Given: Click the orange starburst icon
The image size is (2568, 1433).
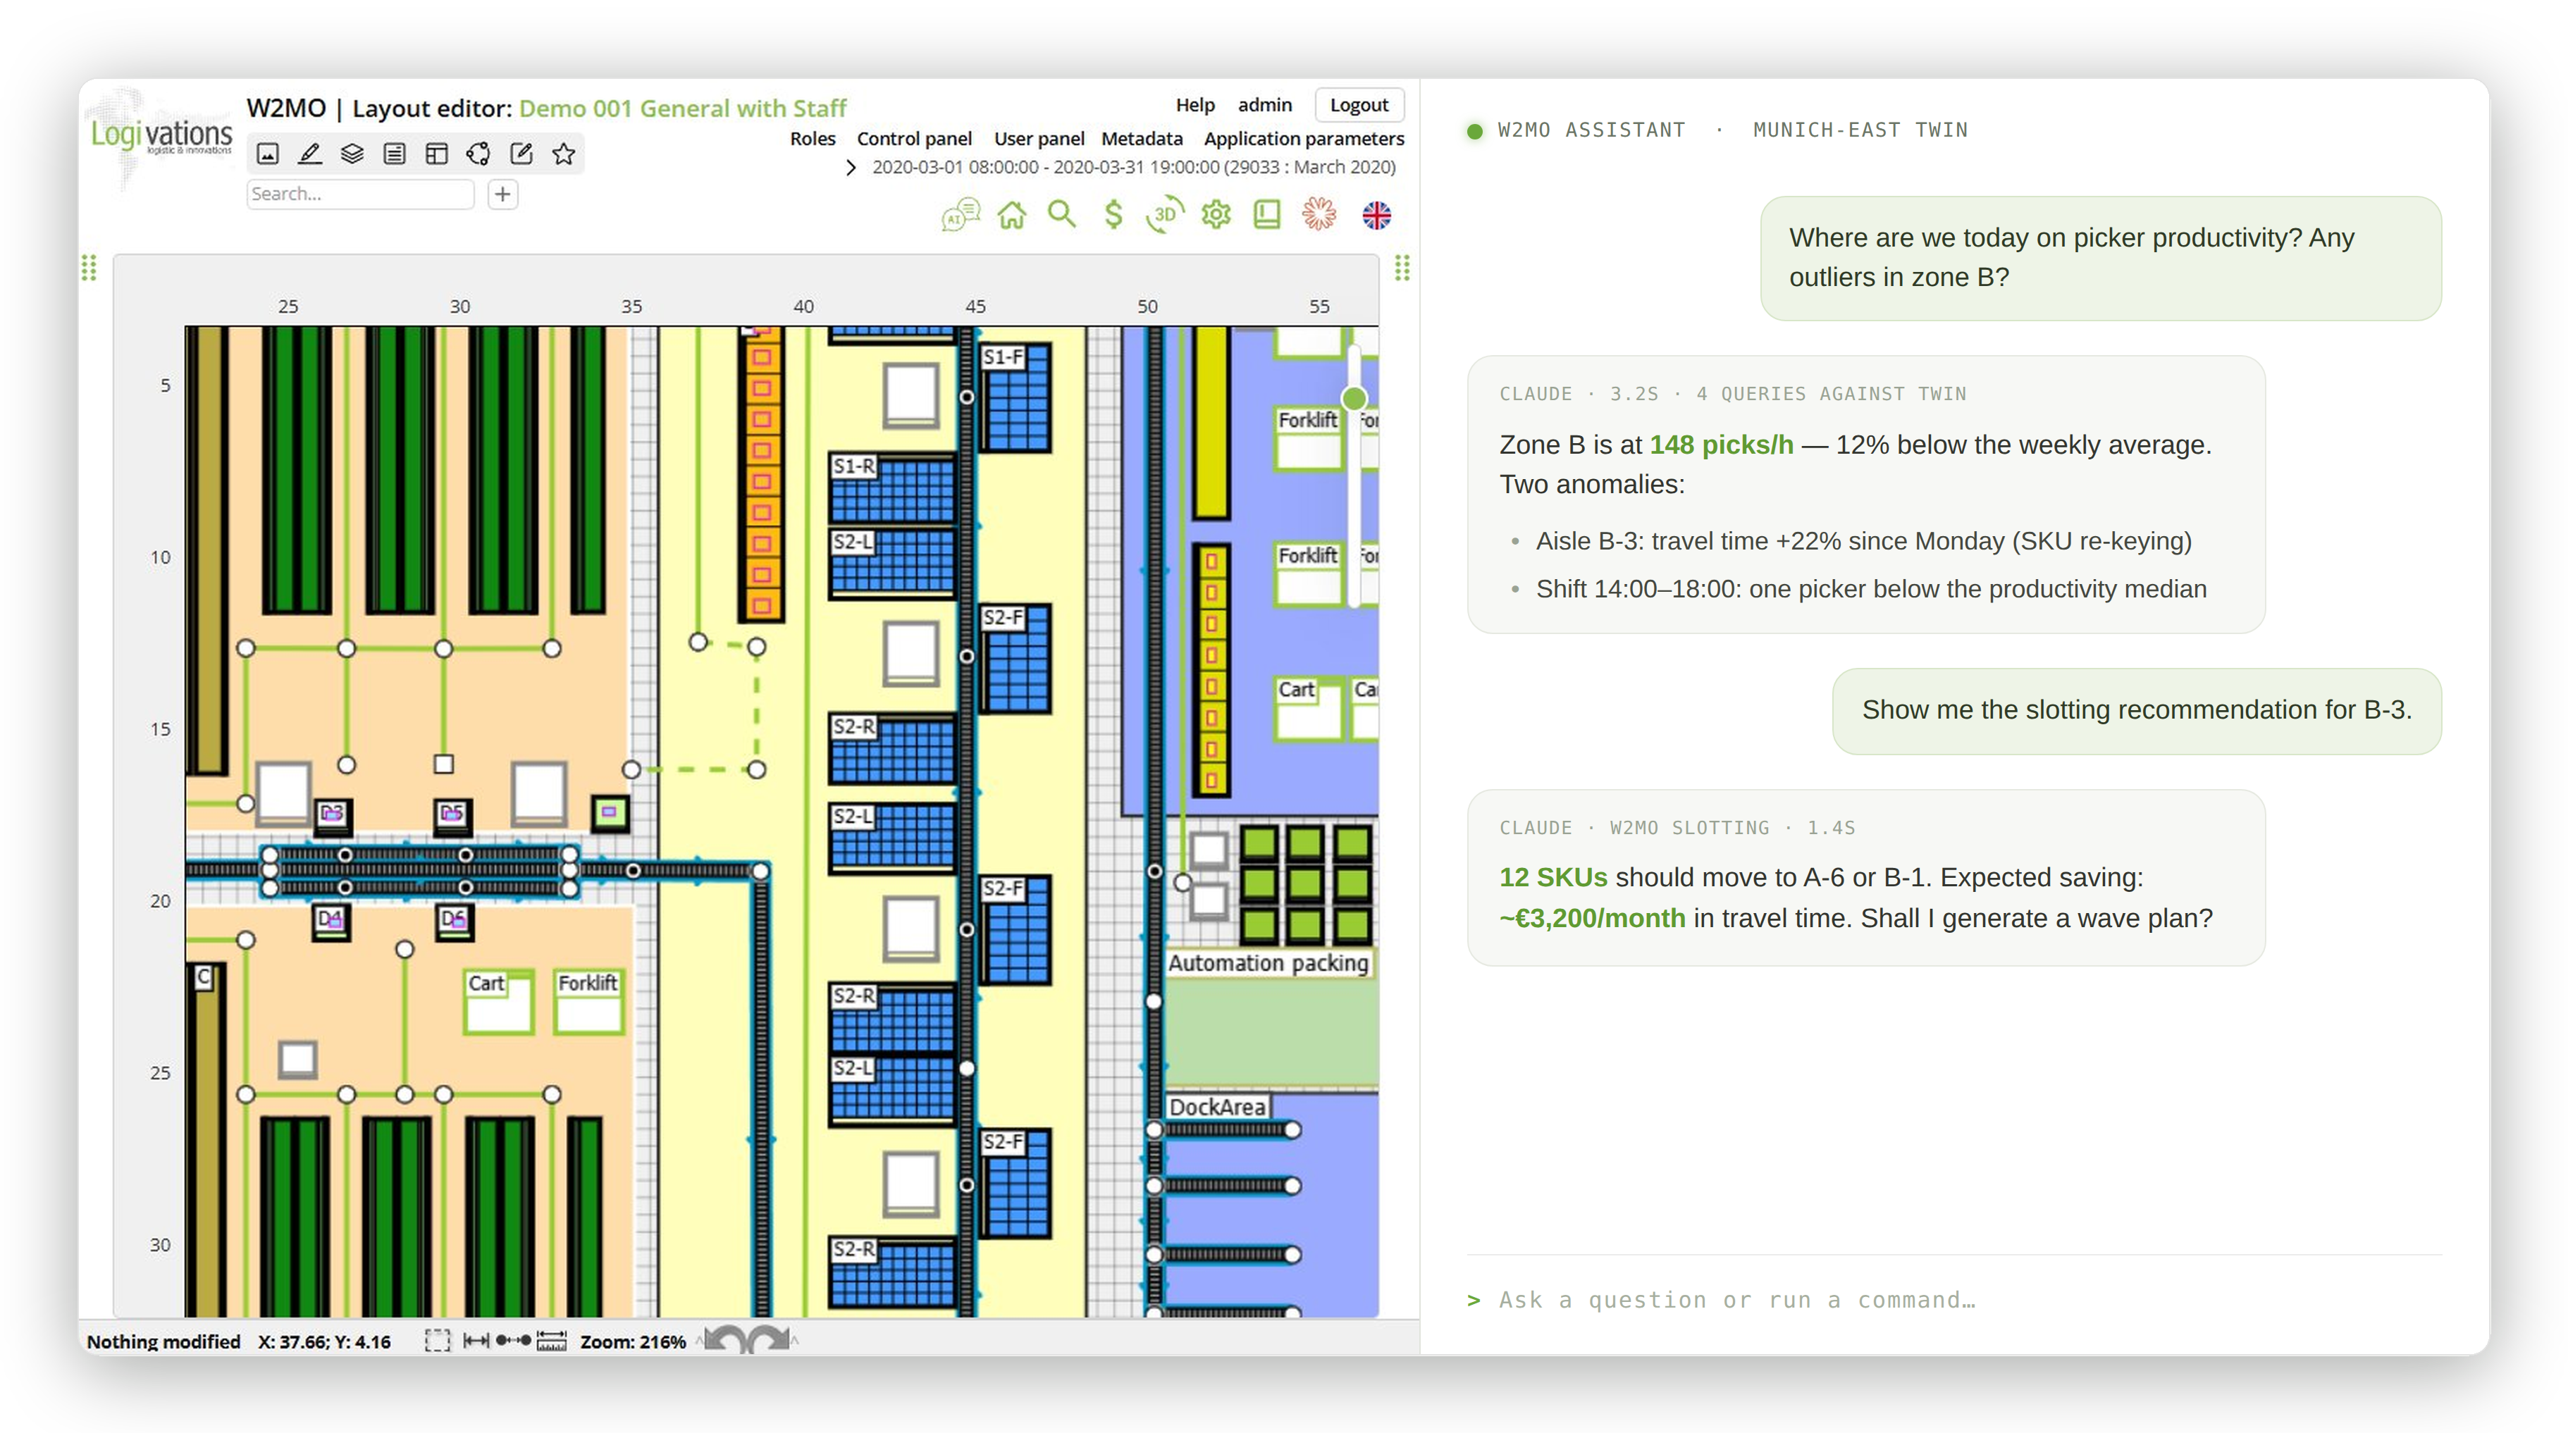Looking at the screenshot, I should (1319, 214).
